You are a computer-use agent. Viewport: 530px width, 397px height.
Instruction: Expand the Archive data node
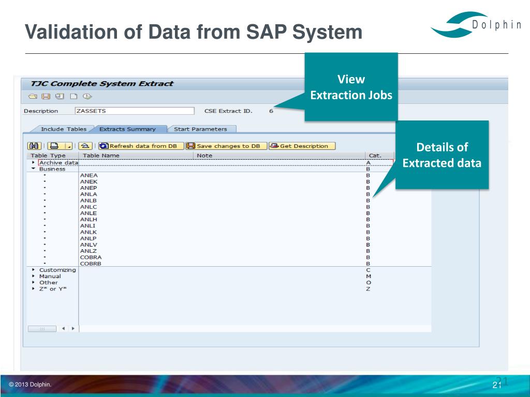point(33,162)
